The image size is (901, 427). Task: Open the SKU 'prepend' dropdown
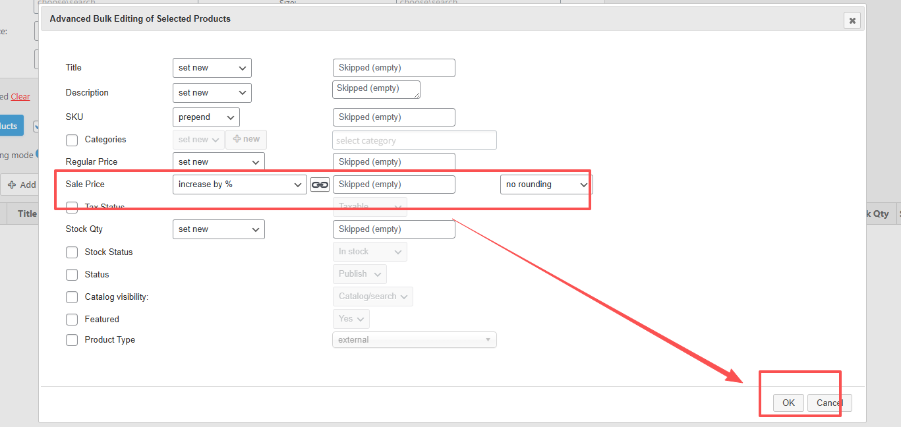click(x=206, y=117)
